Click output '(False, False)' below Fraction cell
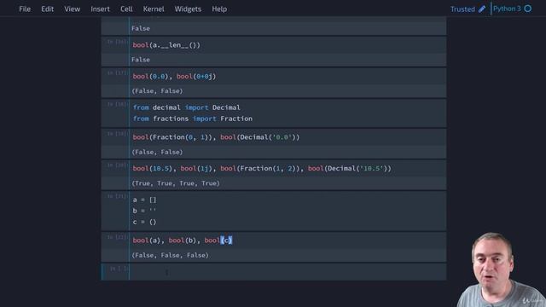 157,152
